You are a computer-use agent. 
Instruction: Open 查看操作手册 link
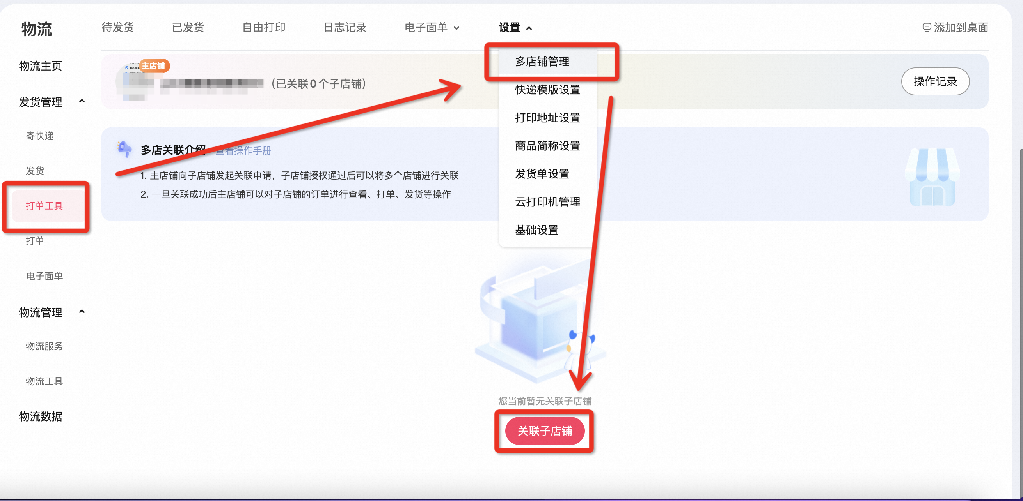[243, 150]
